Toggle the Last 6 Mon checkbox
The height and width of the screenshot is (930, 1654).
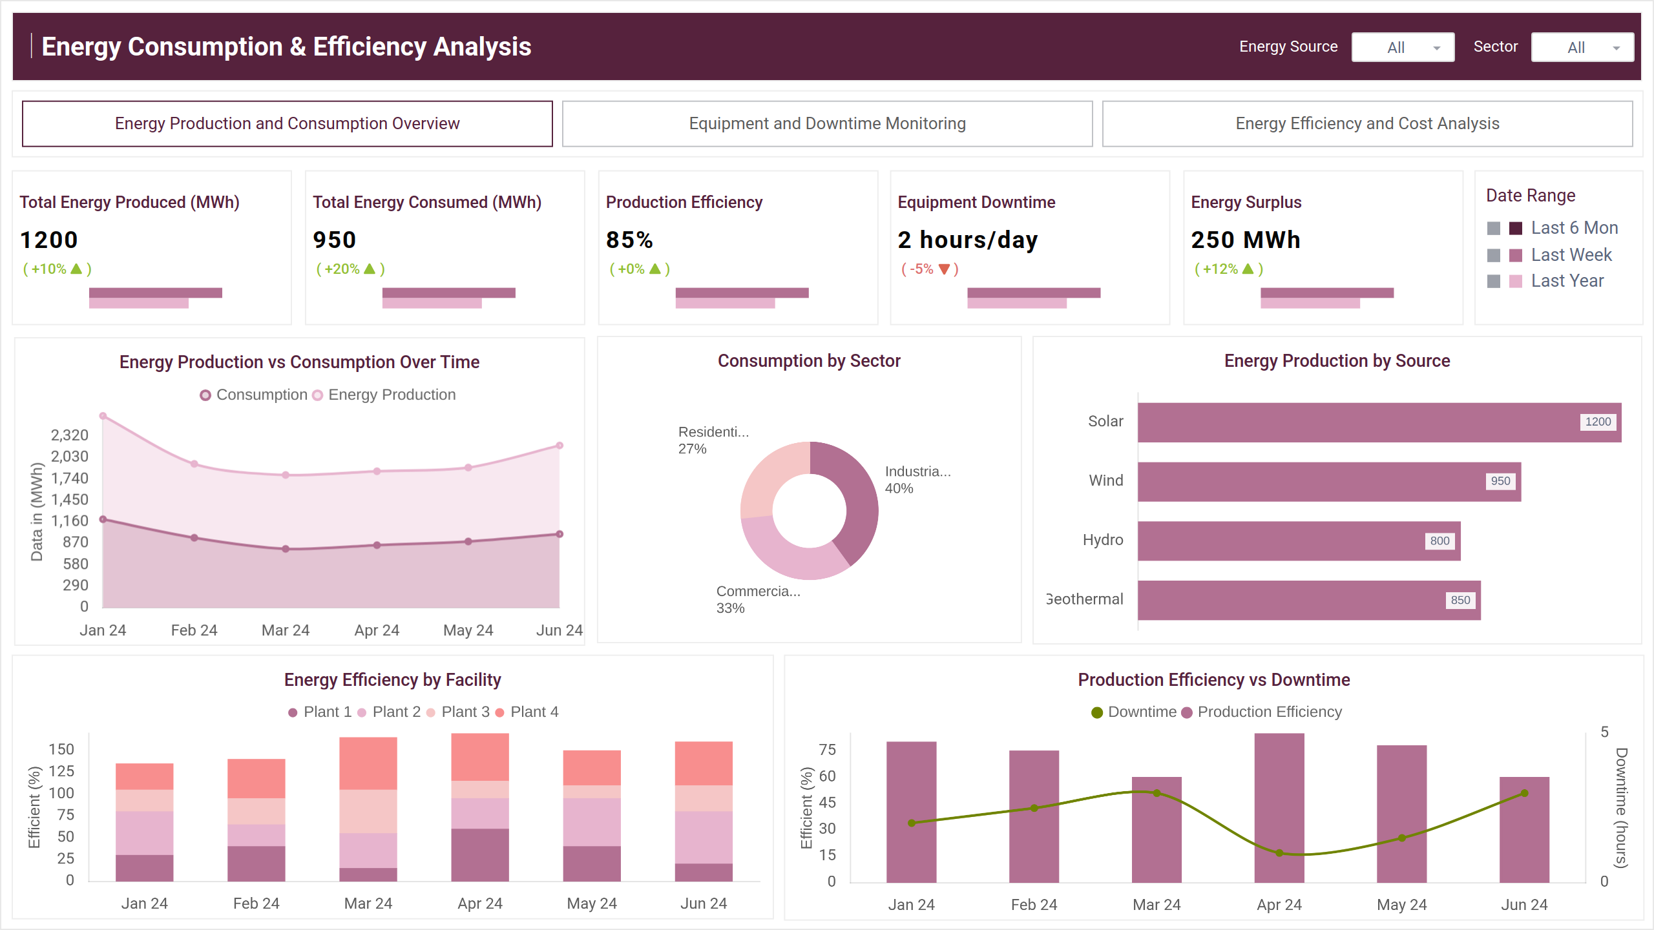1494,228
